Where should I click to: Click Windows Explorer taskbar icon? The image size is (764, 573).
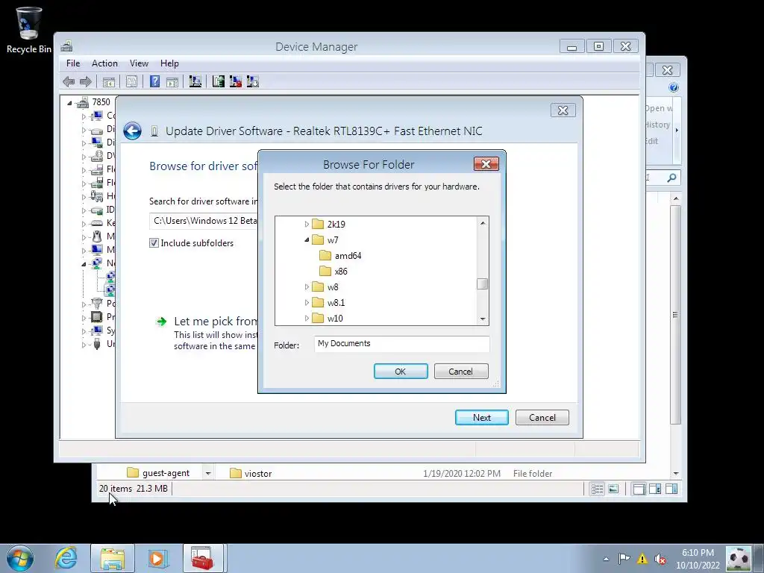coord(113,558)
